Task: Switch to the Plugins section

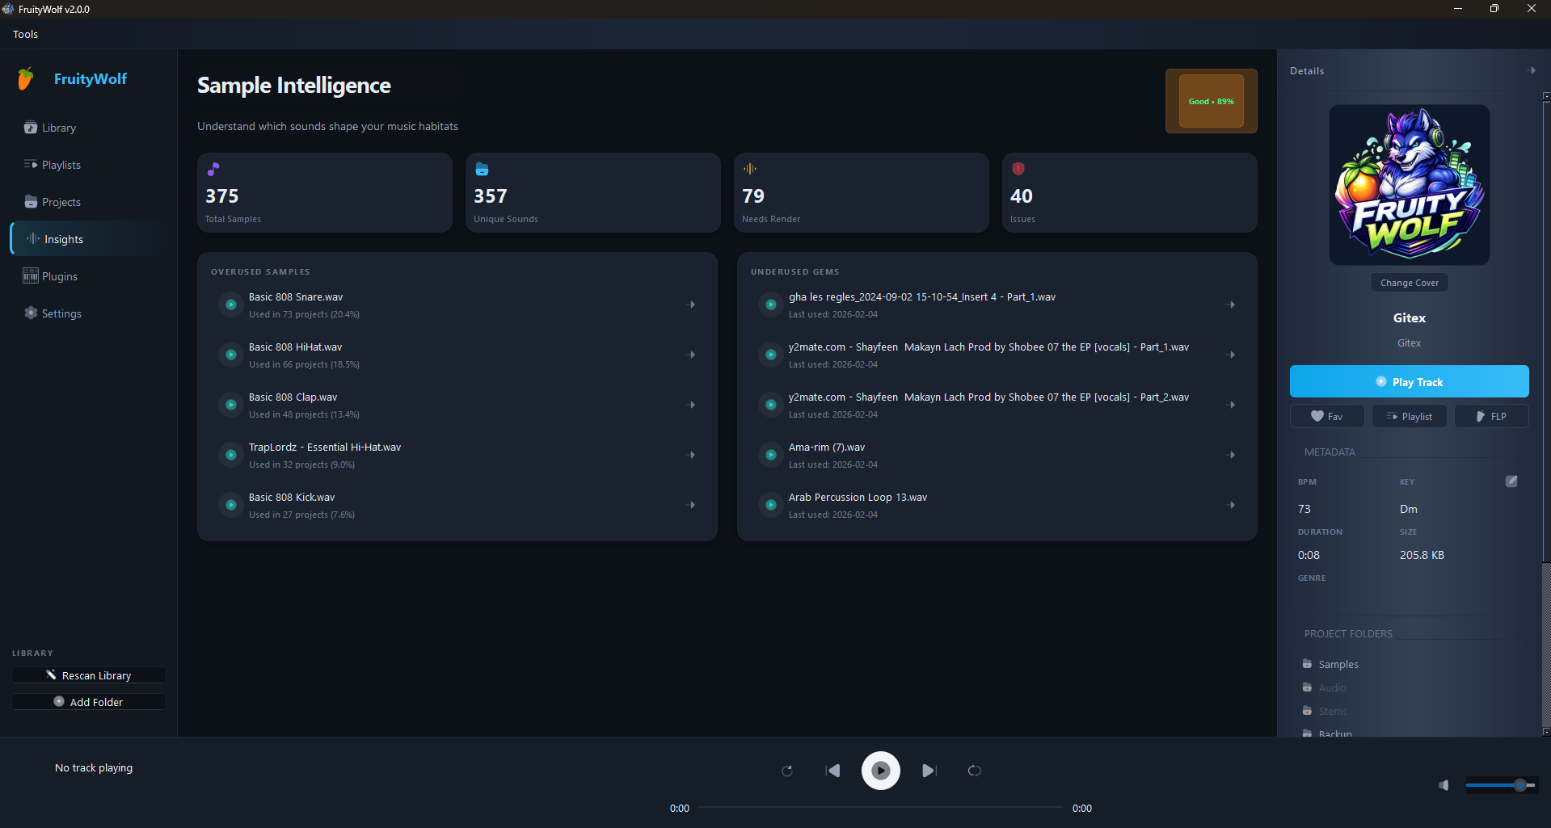Action: (59, 276)
